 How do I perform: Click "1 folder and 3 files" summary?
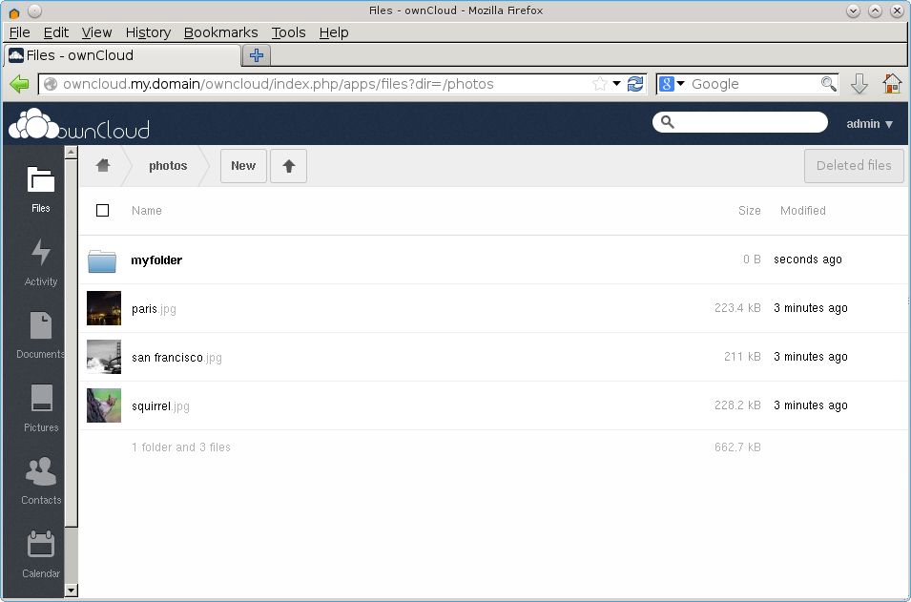(x=181, y=446)
